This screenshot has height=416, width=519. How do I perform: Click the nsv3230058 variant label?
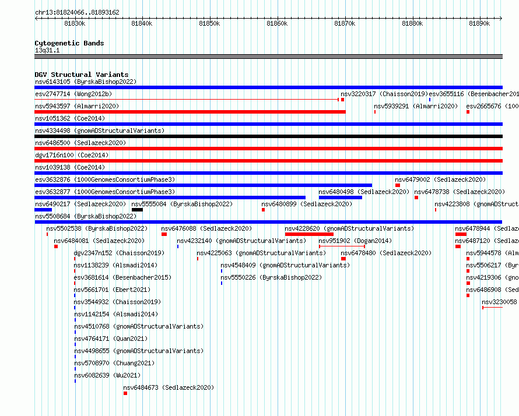click(x=500, y=302)
